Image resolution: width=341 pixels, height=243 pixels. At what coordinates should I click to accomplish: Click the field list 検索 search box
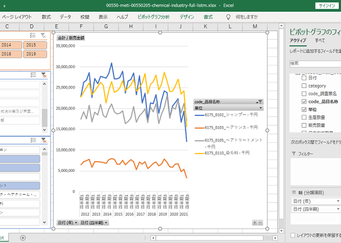[x=315, y=64]
